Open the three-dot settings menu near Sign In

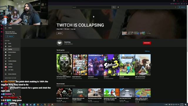[x=176, y=7]
